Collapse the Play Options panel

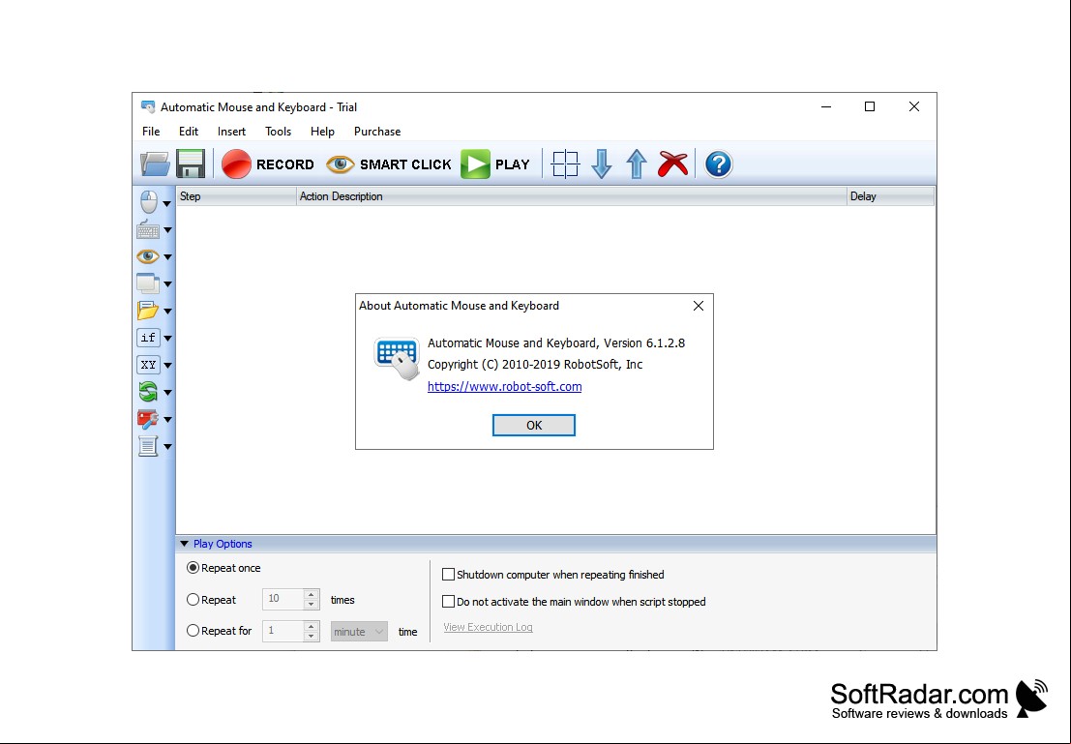click(x=185, y=544)
